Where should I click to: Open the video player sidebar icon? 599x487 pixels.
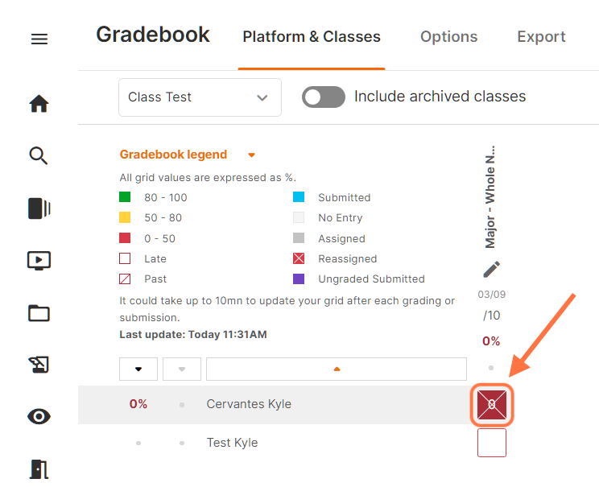click(x=39, y=260)
